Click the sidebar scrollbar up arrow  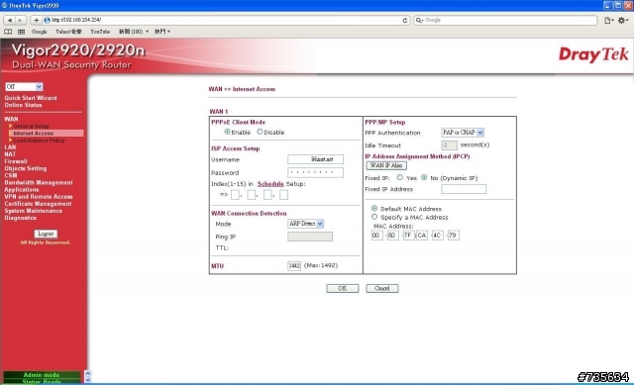88,373
